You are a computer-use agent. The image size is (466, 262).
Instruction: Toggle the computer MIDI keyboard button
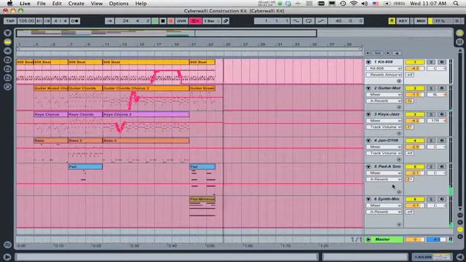point(392,21)
